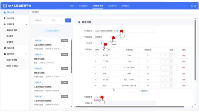
Task: Collapse the 计划管理 sidebar group
Action: tap(26, 24)
